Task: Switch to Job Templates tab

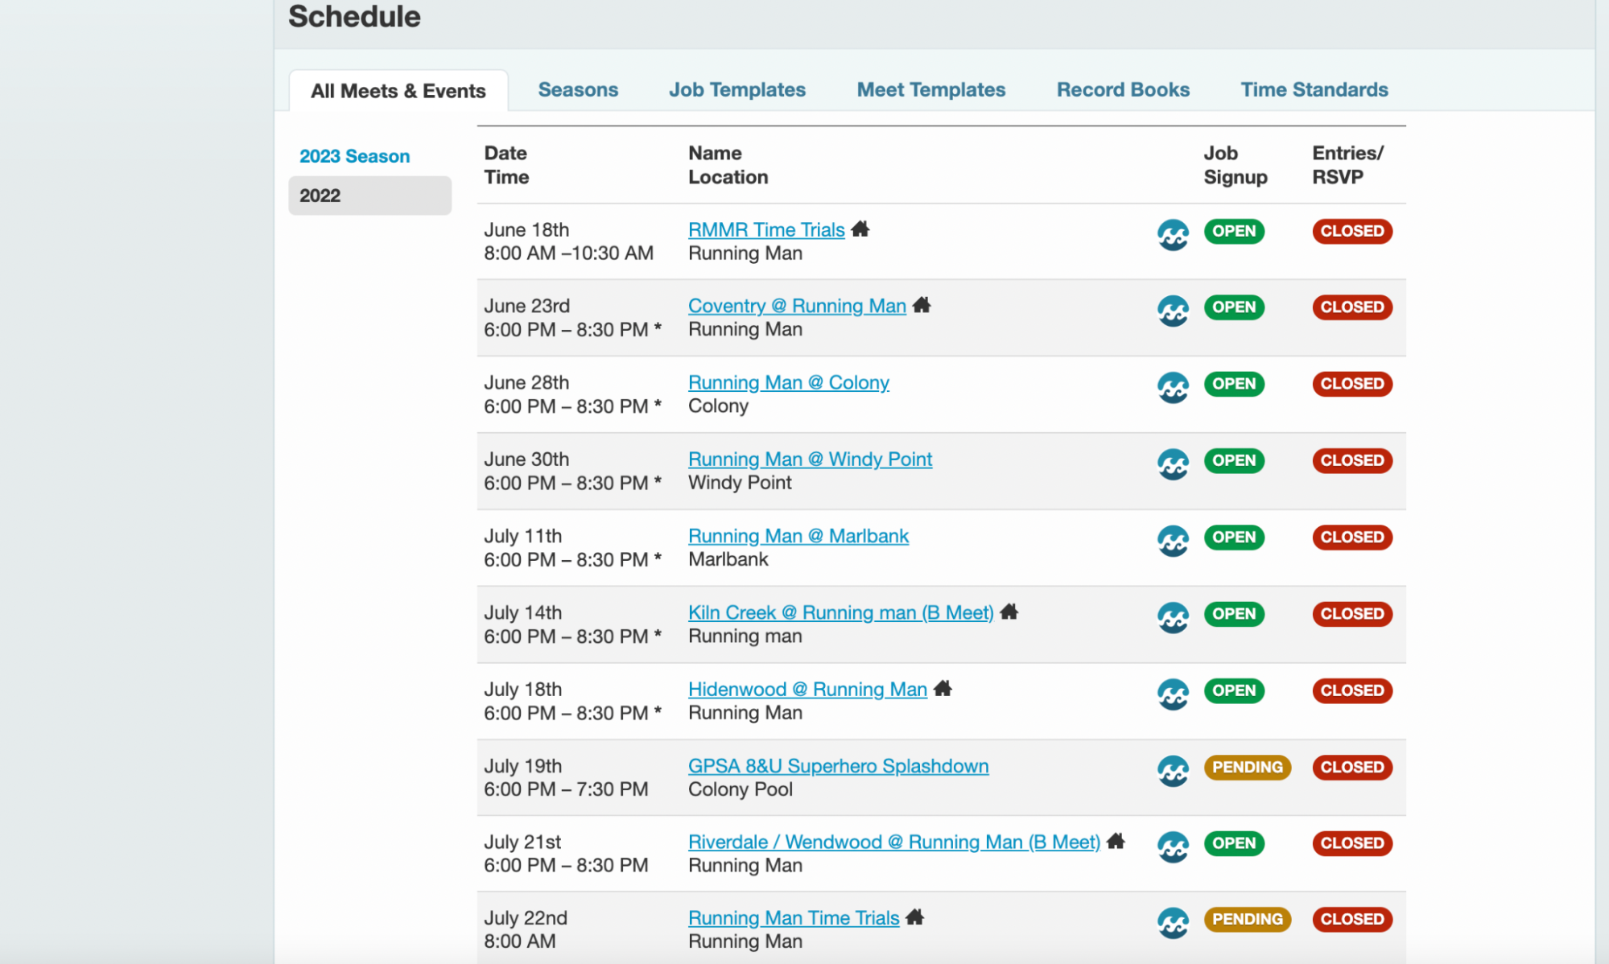Action: coord(736,90)
